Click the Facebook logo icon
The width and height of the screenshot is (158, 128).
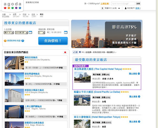80,52
